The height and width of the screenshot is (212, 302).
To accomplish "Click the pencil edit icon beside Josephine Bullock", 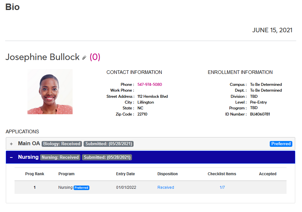I will pyautogui.click(x=84, y=57).
